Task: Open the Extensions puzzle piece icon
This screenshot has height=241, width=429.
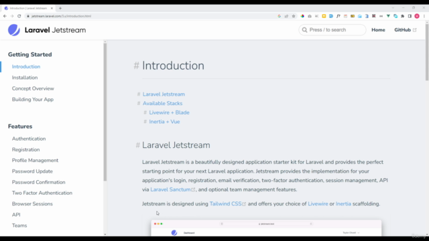Action: (x=402, y=16)
